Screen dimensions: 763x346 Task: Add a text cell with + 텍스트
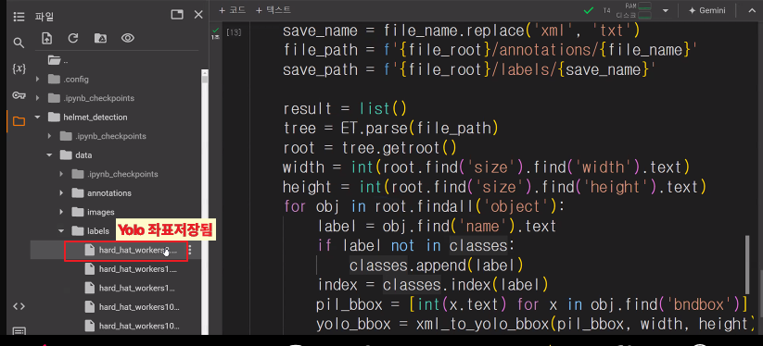[273, 9]
